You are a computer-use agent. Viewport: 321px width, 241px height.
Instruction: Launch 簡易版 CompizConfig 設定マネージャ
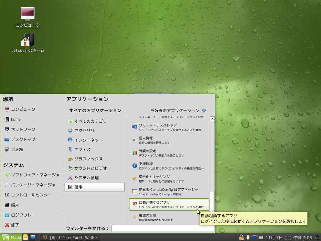click(x=169, y=192)
